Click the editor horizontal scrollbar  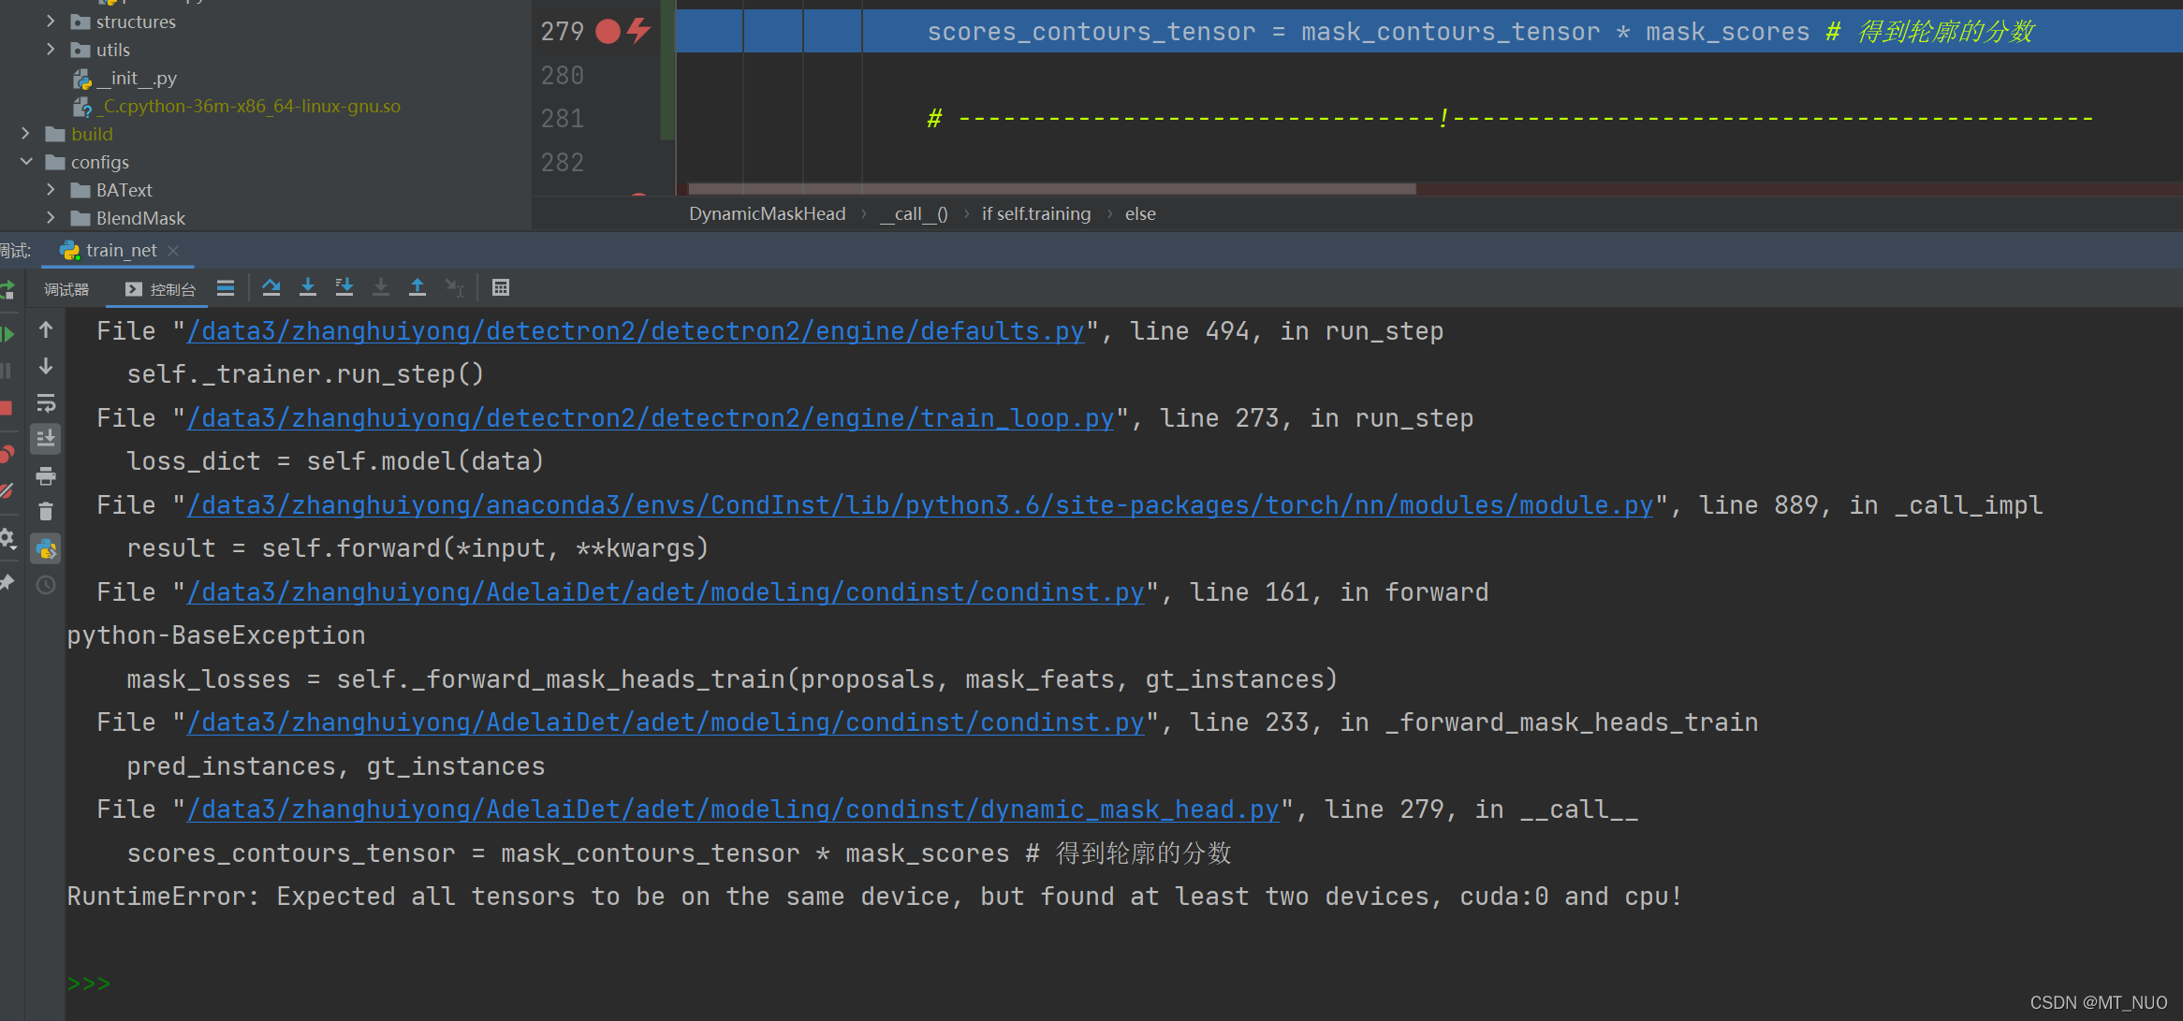(1052, 189)
